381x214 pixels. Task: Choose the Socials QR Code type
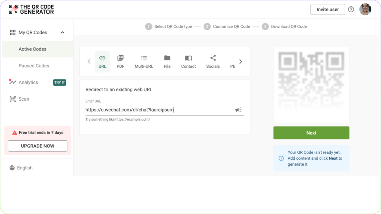[213, 61]
